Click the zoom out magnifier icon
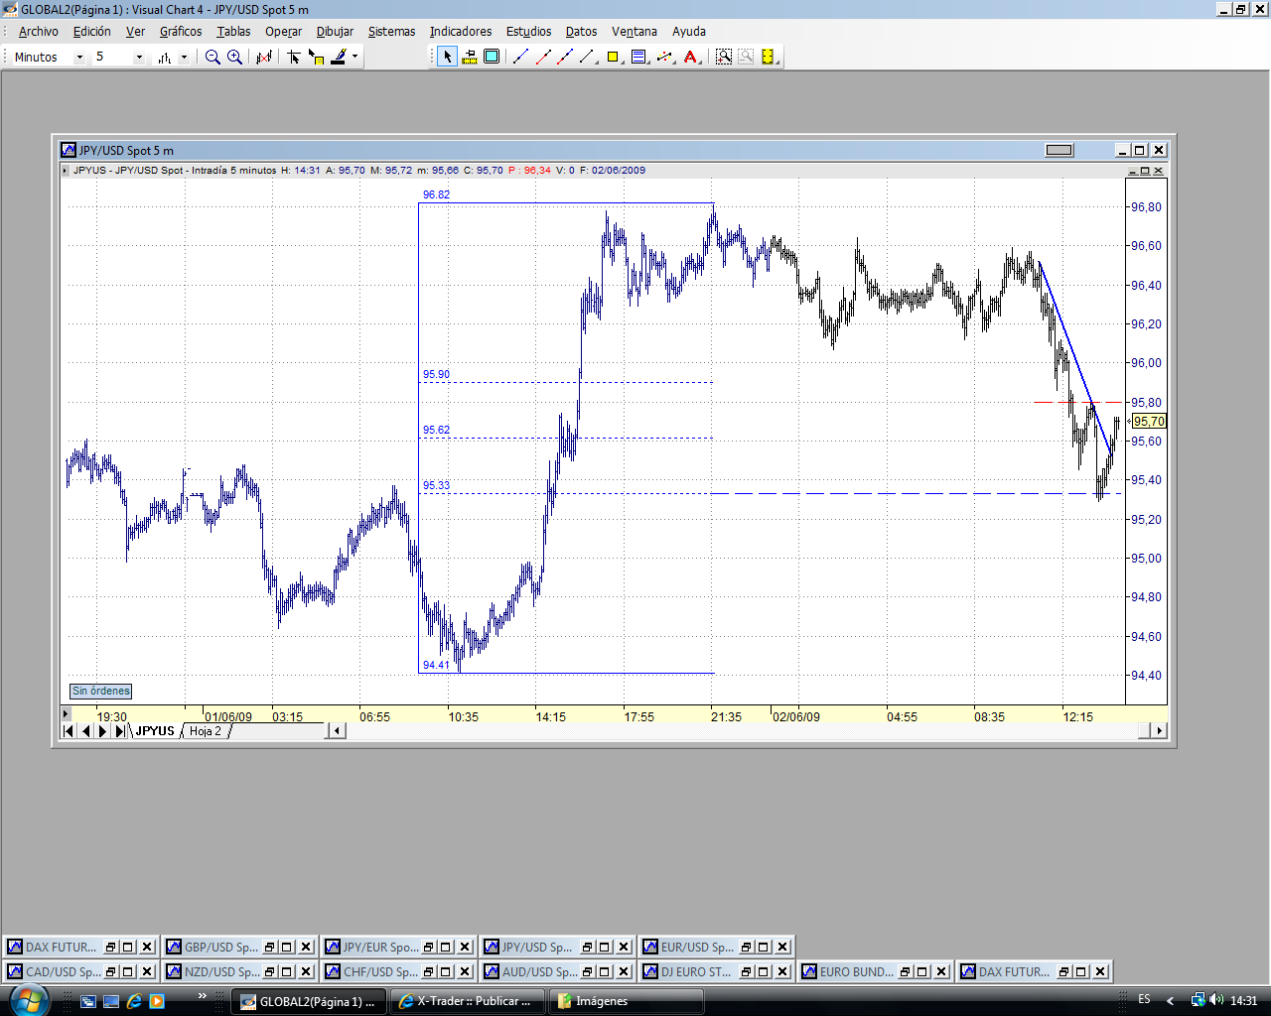1271x1016 pixels. pyautogui.click(x=212, y=58)
